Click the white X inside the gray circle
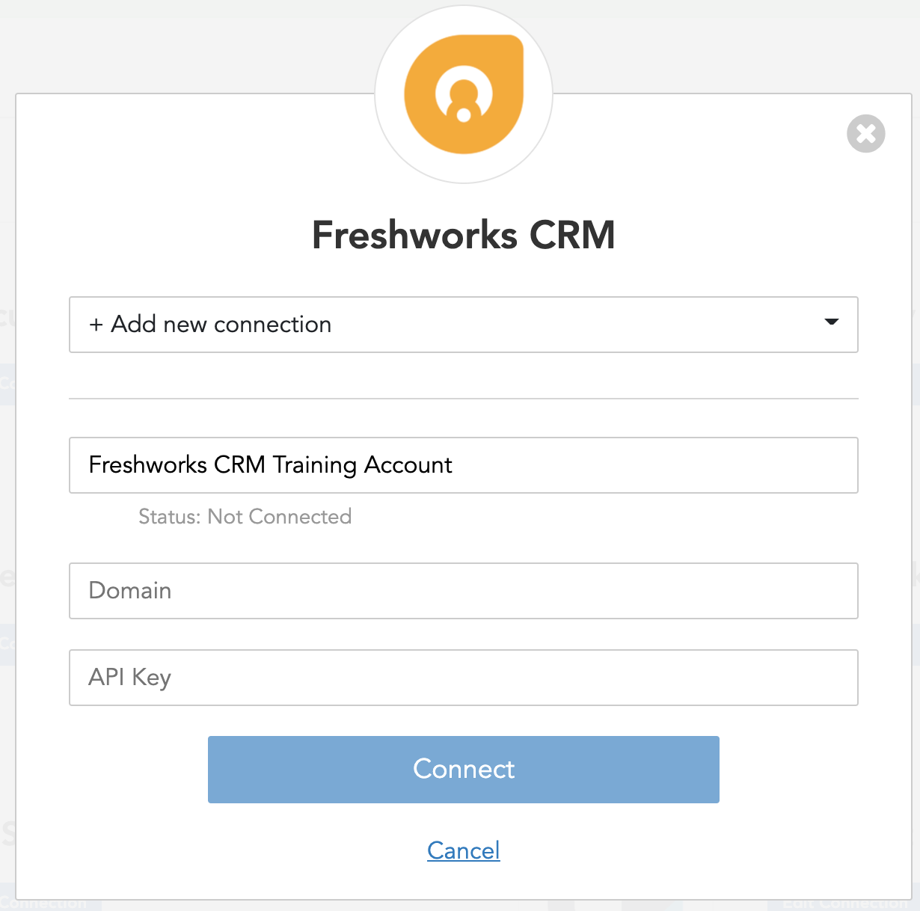The image size is (920, 911). (x=865, y=134)
